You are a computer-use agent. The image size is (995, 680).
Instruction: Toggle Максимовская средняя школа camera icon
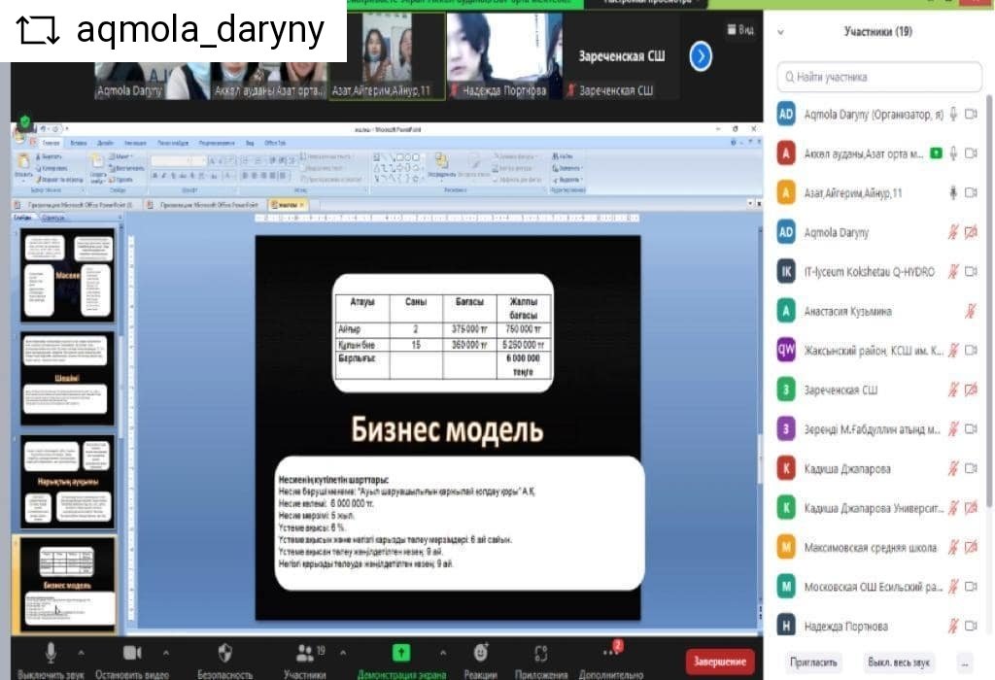[971, 547]
